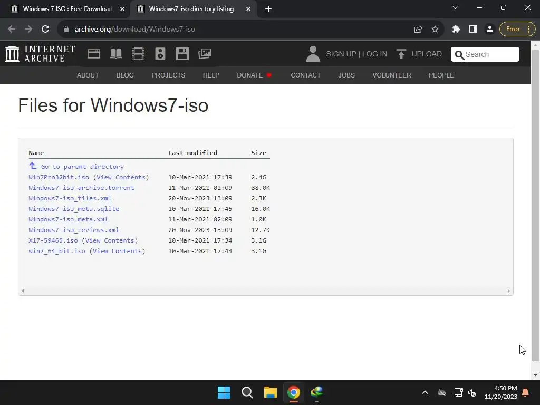Download X17-59465.iso file
Screen dimensions: 540x405
click(x=53, y=240)
